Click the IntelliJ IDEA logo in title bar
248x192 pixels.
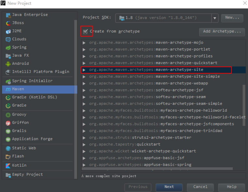click(3, 3)
